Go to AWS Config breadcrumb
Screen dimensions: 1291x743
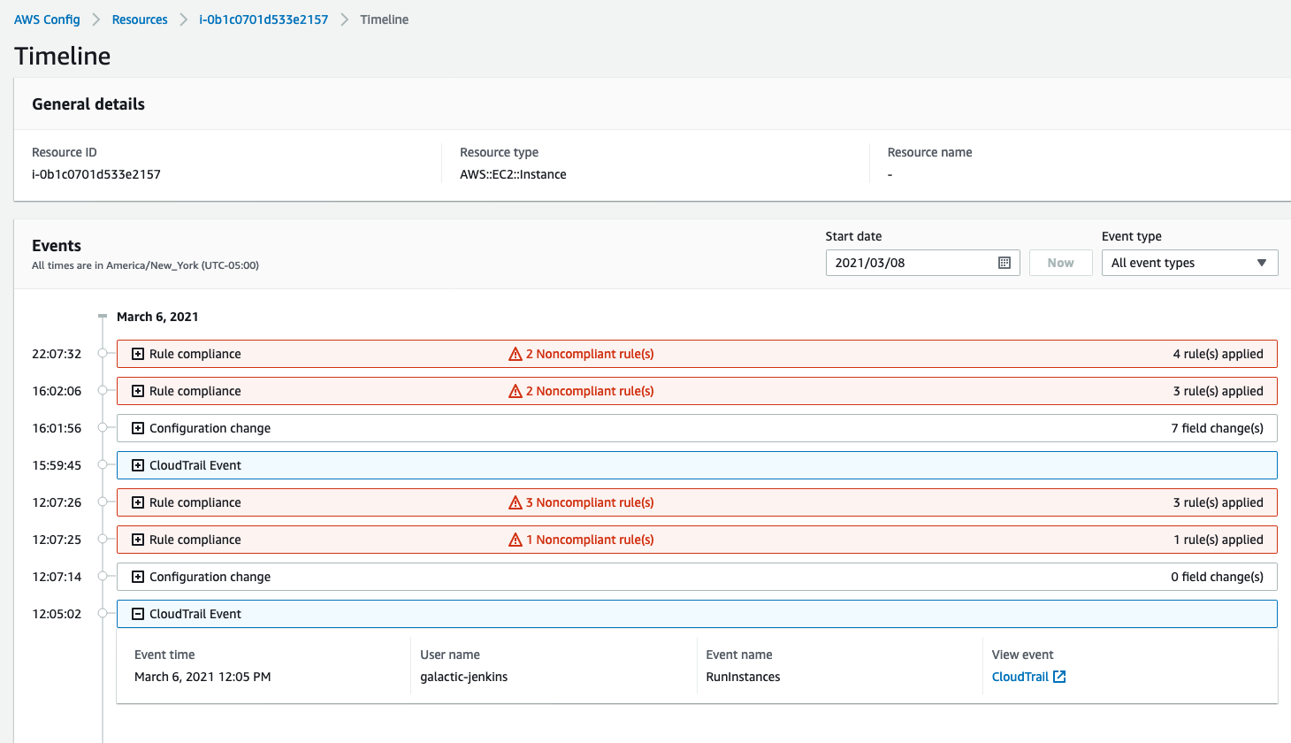click(x=47, y=19)
